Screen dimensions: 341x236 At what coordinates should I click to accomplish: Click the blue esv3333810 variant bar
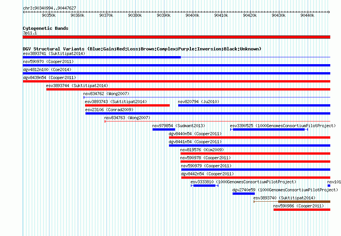coord(205,186)
